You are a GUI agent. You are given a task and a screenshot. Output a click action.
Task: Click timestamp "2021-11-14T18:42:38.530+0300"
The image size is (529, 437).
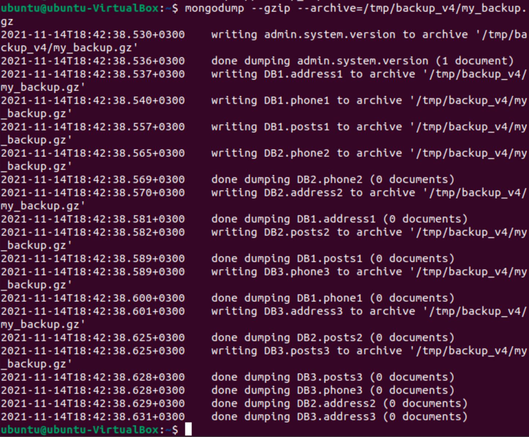click(93, 34)
